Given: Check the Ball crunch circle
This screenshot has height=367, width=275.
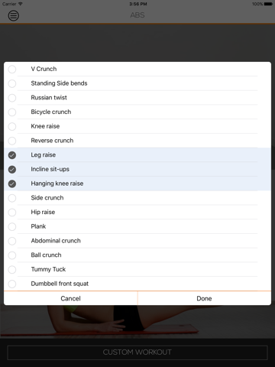Looking at the screenshot, I should click(x=12, y=255).
